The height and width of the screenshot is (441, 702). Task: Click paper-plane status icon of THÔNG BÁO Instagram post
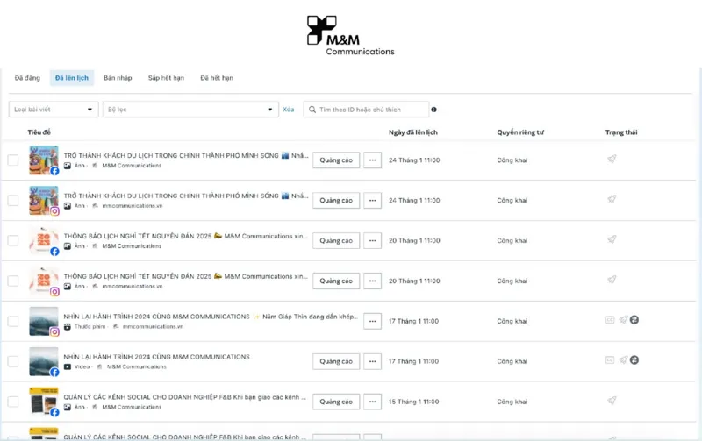(x=612, y=280)
